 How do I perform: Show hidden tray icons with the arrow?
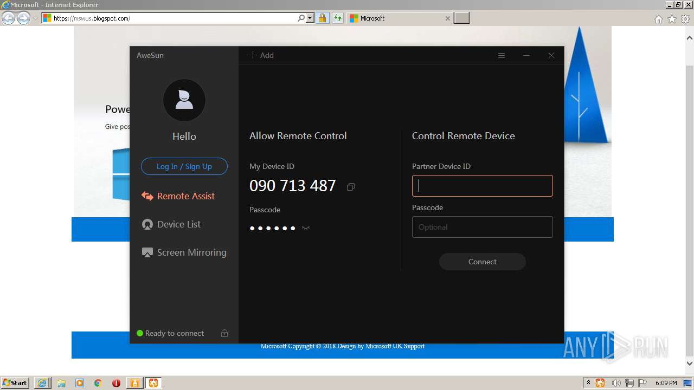(588, 382)
